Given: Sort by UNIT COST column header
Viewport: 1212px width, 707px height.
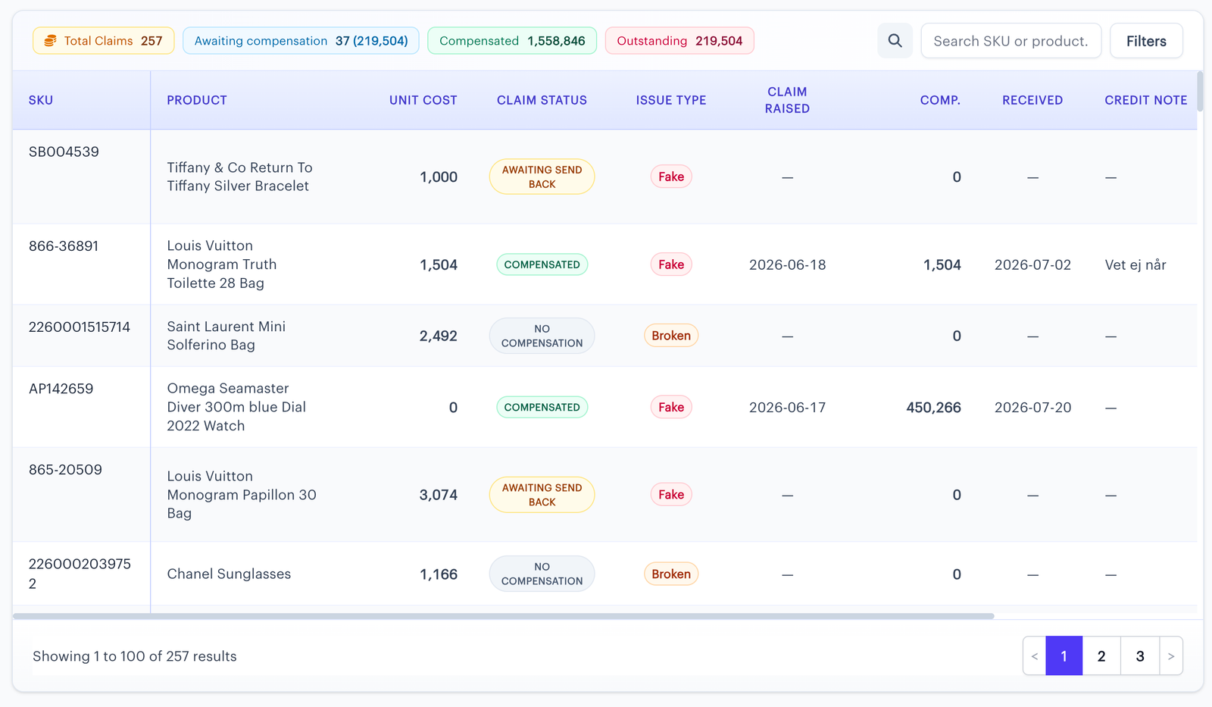Looking at the screenshot, I should coord(423,100).
